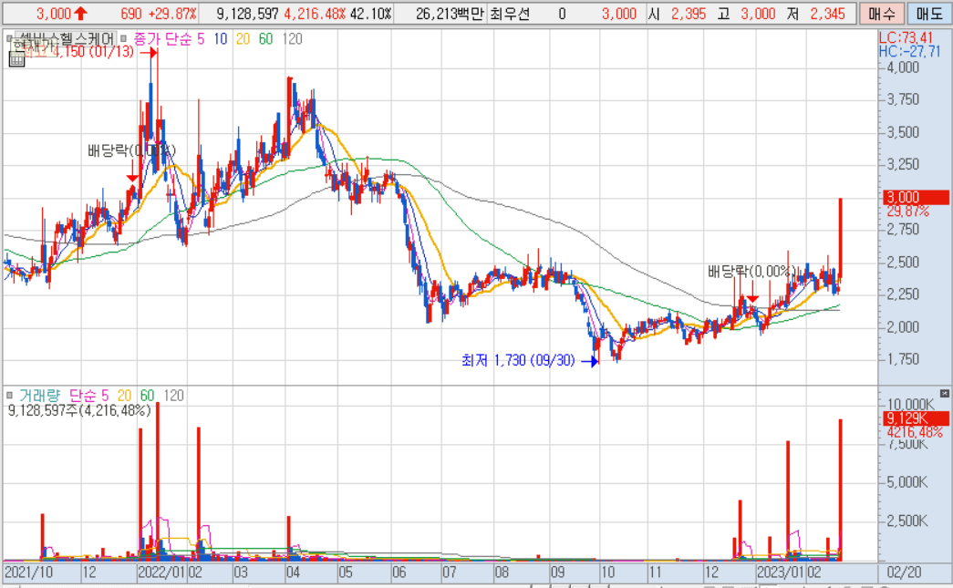The height and width of the screenshot is (588, 953).
Task: Click the 2021/10 date axis label
Action: click(x=28, y=573)
